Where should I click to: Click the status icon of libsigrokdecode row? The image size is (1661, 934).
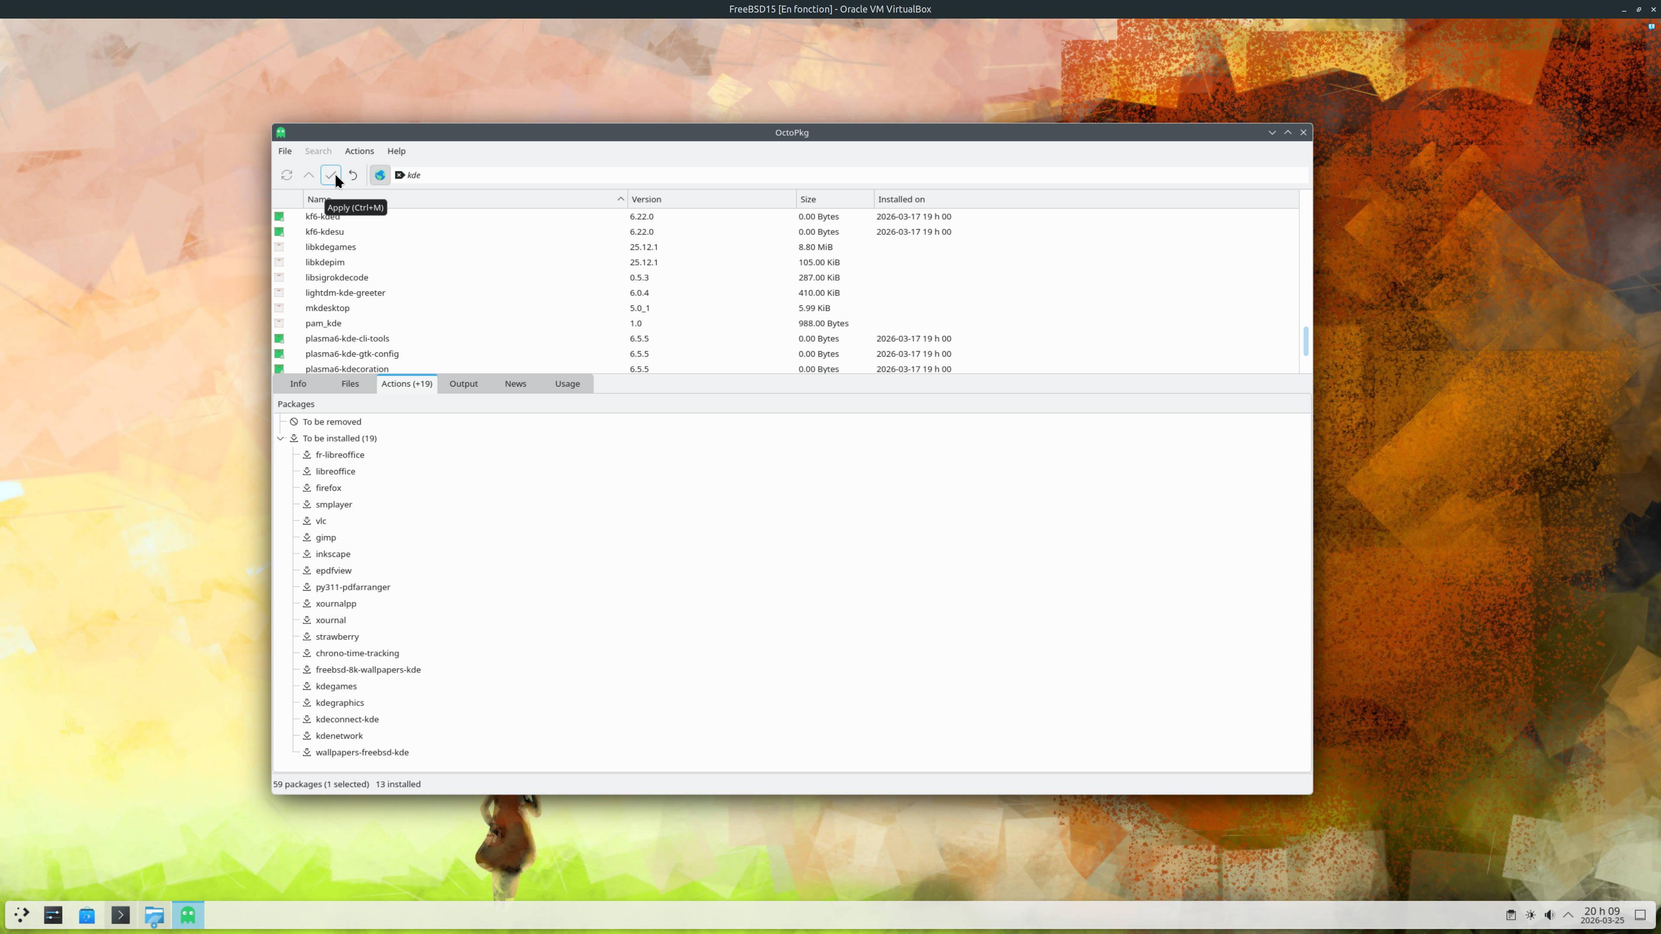tap(279, 277)
